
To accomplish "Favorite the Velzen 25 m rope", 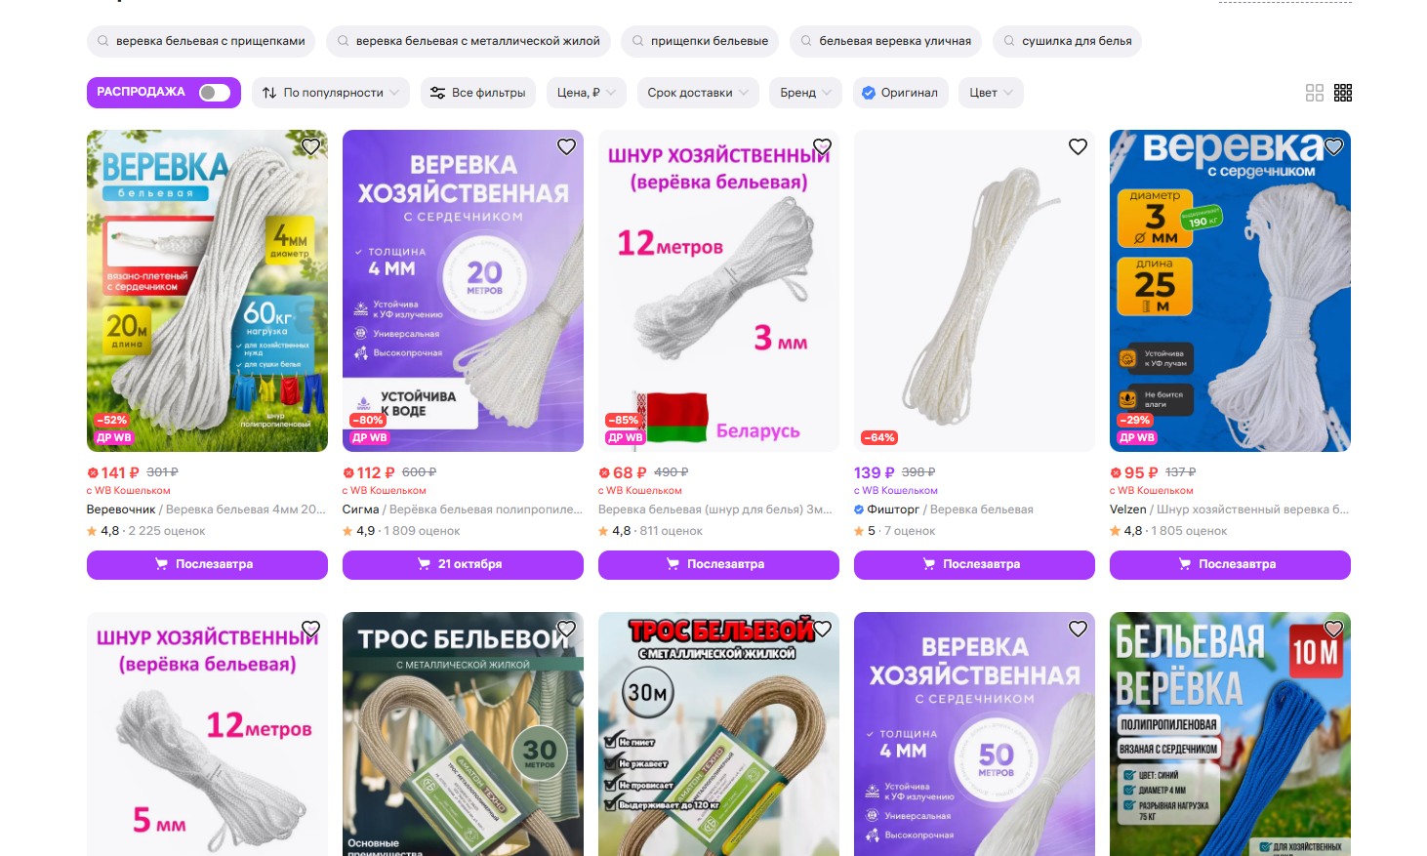I will 1333,146.
